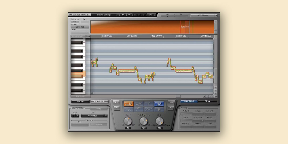The image size is (288, 144).
Task: Load next preset with right arrow
Action: 130,15
